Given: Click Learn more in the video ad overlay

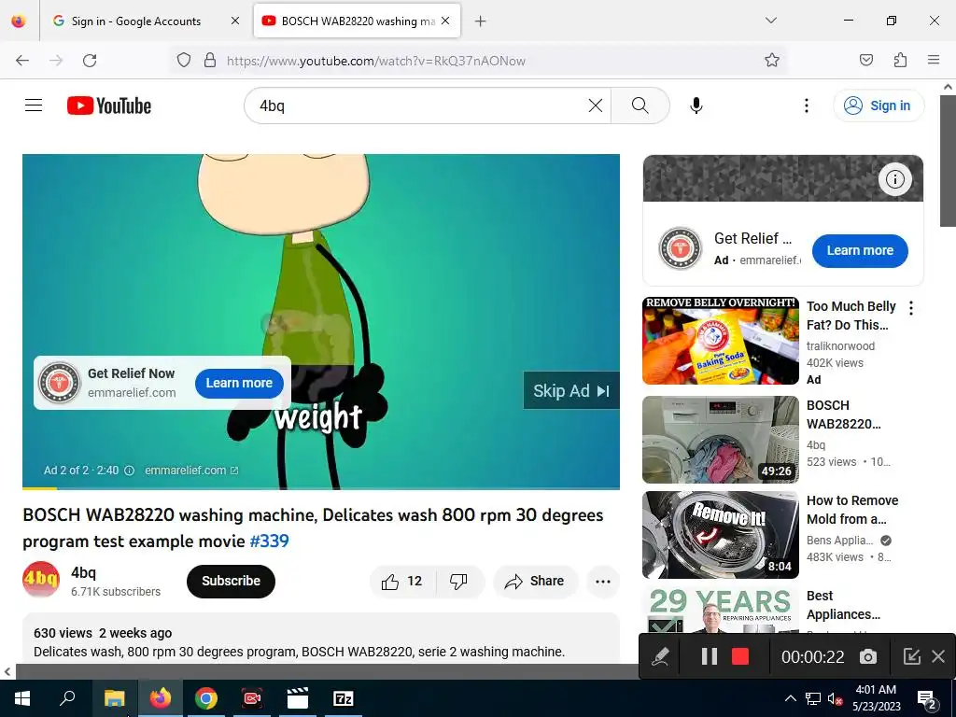Looking at the screenshot, I should click(x=239, y=383).
